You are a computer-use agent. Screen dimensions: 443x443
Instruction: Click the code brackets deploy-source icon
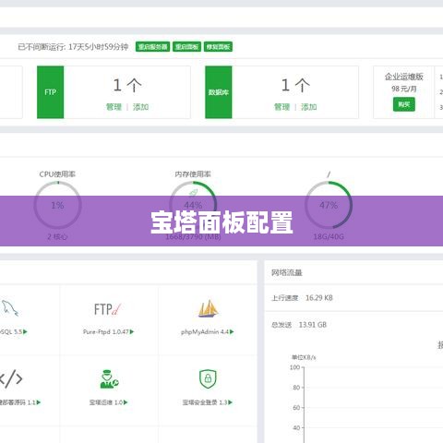click(x=11, y=379)
